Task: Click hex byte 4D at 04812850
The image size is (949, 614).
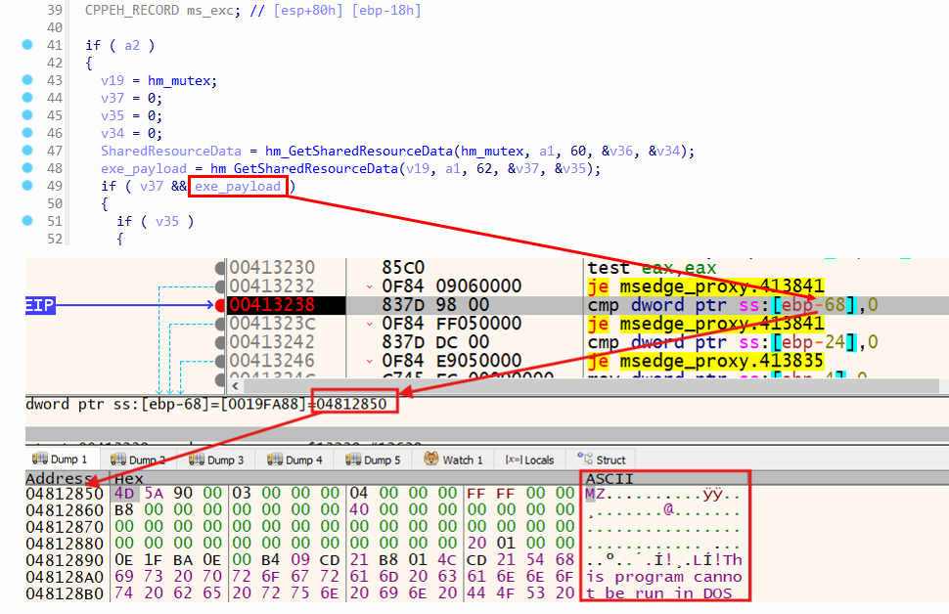Action: [x=124, y=494]
